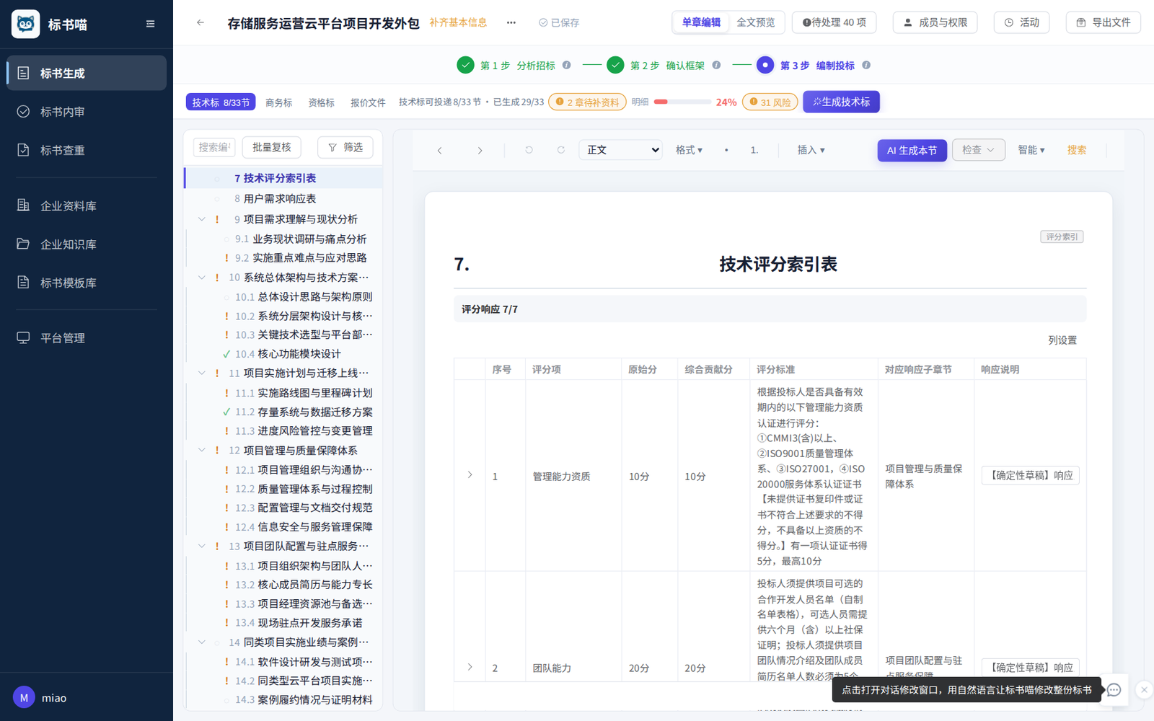Show info for step 3 编制投标
Viewport: 1154px width, 721px height.
[x=866, y=65]
